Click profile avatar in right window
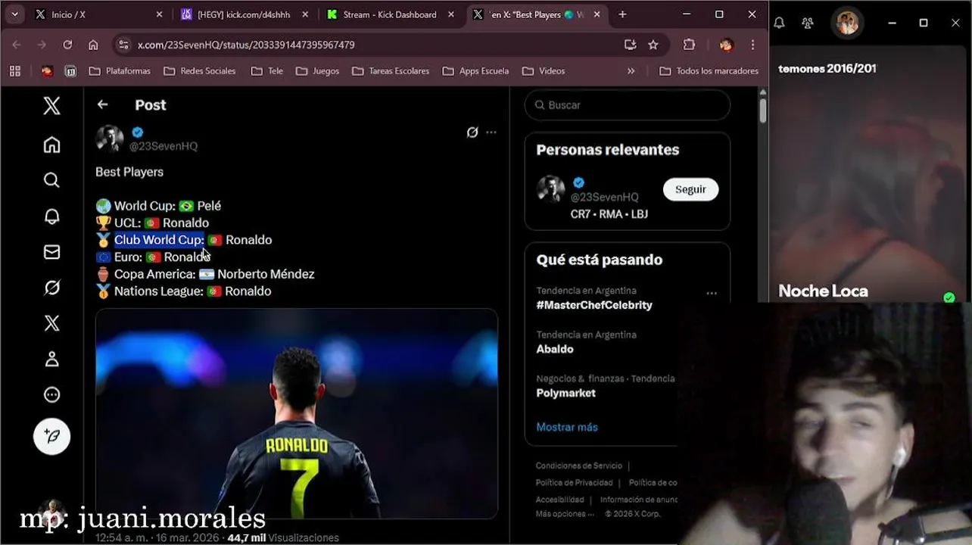This screenshot has height=545, width=972. pyautogui.click(x=847, y=23)
